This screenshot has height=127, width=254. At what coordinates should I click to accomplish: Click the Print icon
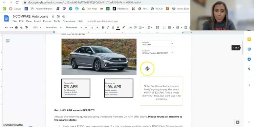[16, 27]
